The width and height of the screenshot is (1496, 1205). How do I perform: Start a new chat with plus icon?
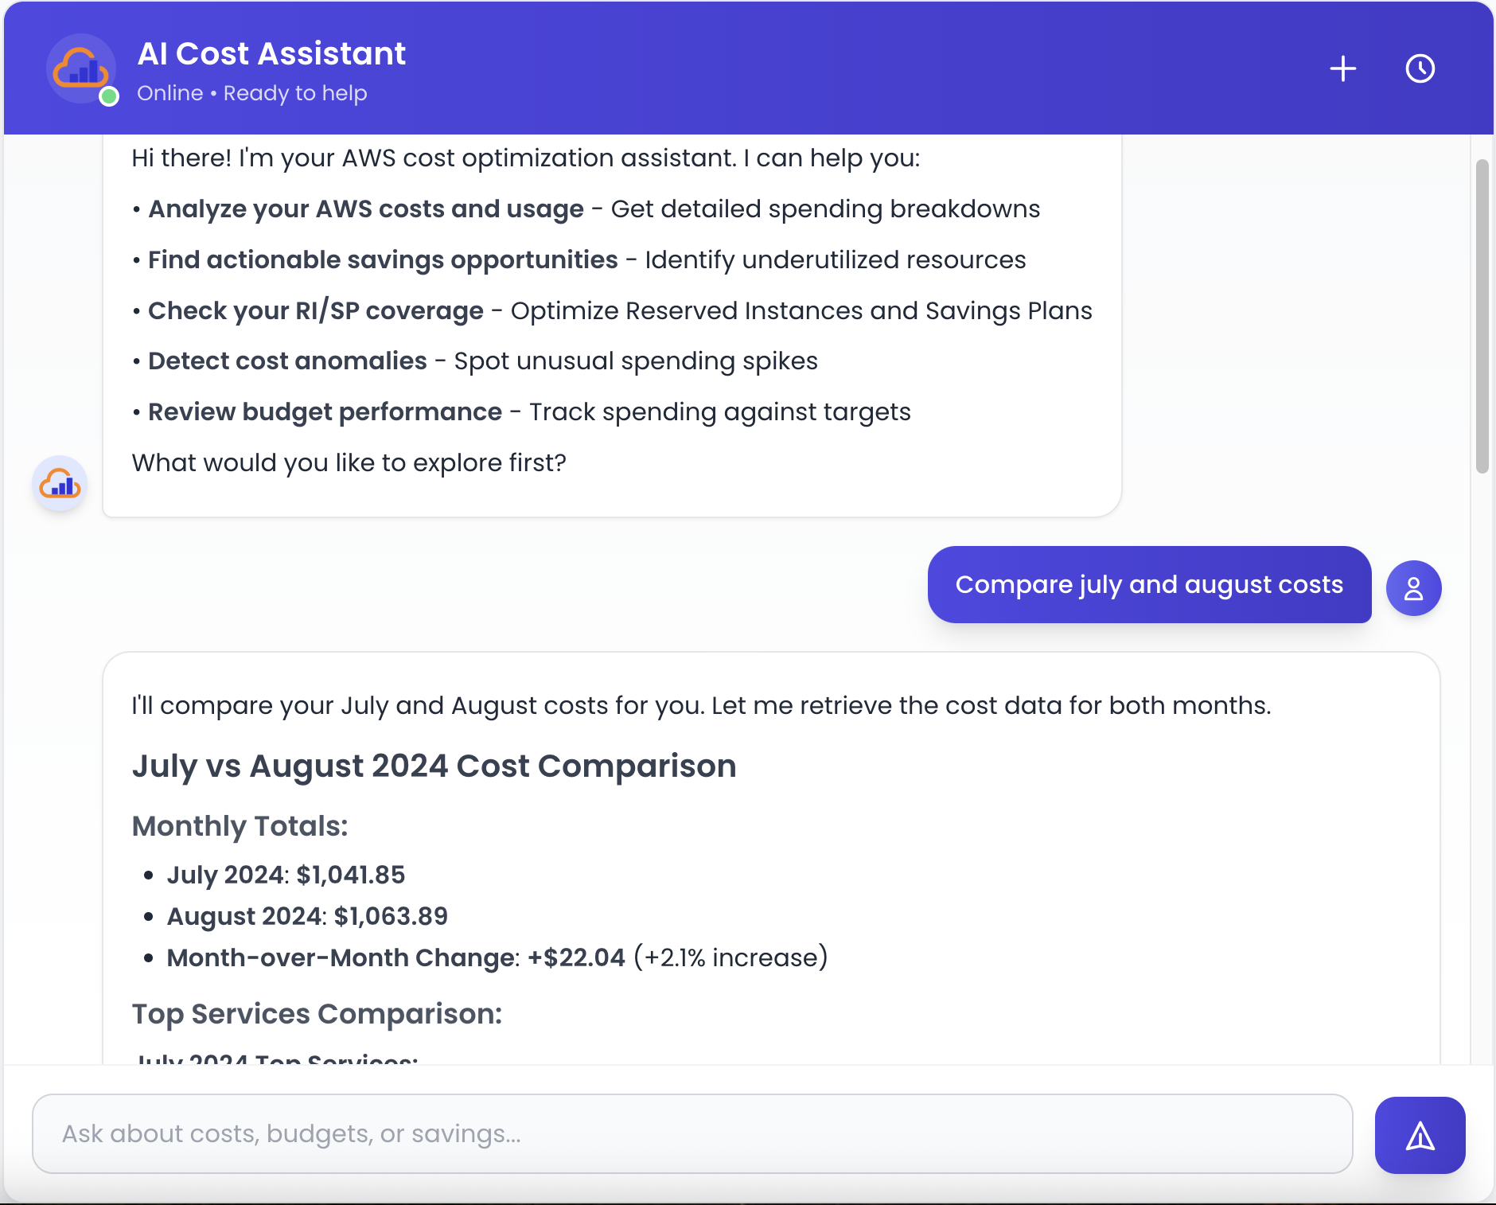(1342, 68)
